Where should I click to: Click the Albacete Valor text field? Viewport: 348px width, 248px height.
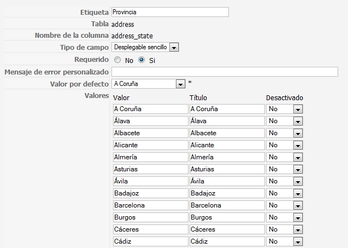[x=150, y=134]
